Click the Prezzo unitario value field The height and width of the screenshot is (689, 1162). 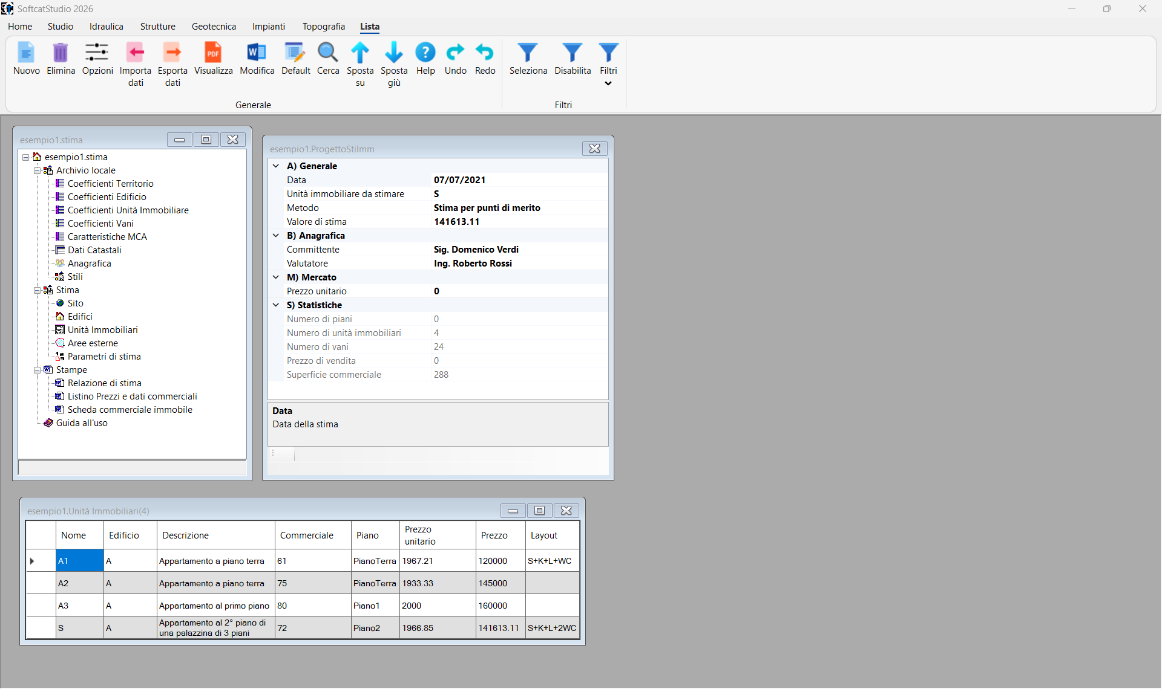(519, 291)
